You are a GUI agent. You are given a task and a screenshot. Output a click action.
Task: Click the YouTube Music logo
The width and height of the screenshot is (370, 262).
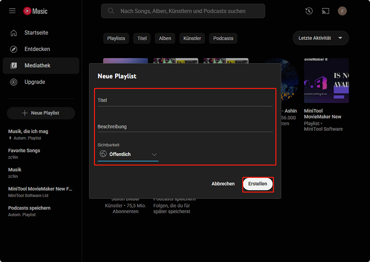pos(35,11)
